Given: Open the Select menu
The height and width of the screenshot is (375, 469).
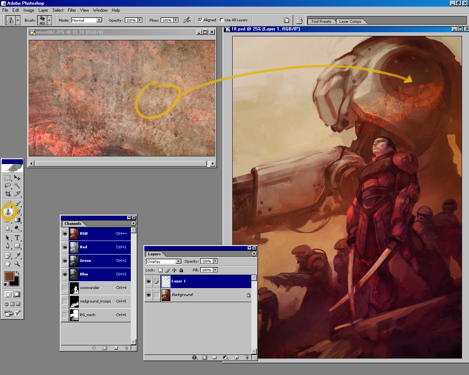Looking at the screenshot, I should pos(58,10).
